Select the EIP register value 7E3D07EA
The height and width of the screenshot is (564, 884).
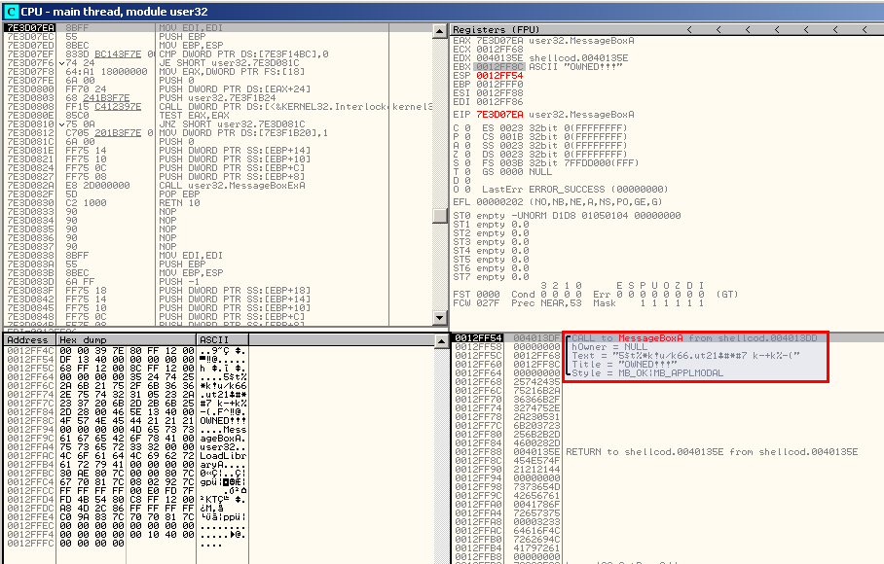(x=499, y=115)
